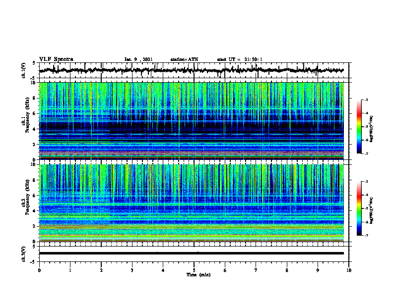Click the ch.3(V) flat waveform panel
This screenshot has height=303, width=393.
pos(194,254)
